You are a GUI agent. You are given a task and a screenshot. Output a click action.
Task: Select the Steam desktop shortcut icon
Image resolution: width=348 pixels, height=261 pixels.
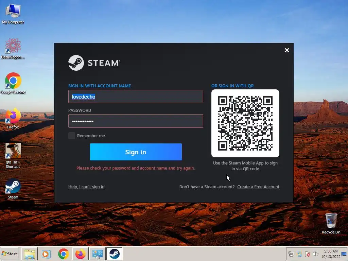coord(13,189)
